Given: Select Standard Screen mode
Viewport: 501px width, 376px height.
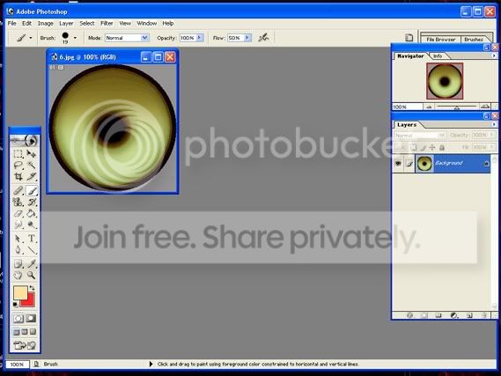Looking at the screenshot, I should [x=17, y=332].
